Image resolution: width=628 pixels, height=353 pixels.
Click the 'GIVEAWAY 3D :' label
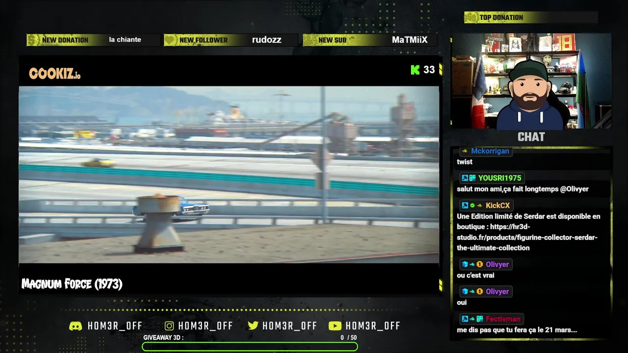163,338
